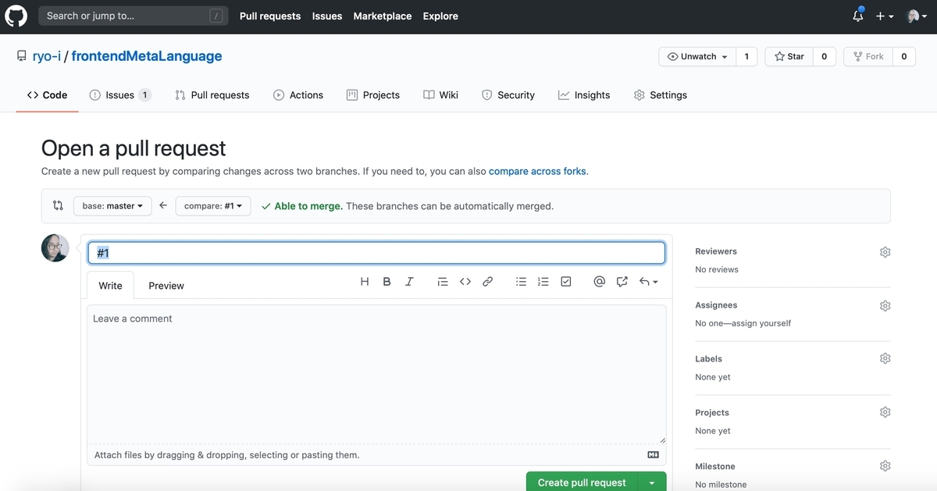Screen dimensions: 937x491
Task: Click the author avatar beside the title
Action: click(x=55, y=248)
